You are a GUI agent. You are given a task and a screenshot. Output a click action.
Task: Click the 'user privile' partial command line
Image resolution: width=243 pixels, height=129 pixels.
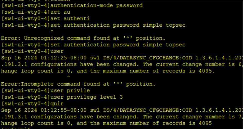tap(46, 91)
